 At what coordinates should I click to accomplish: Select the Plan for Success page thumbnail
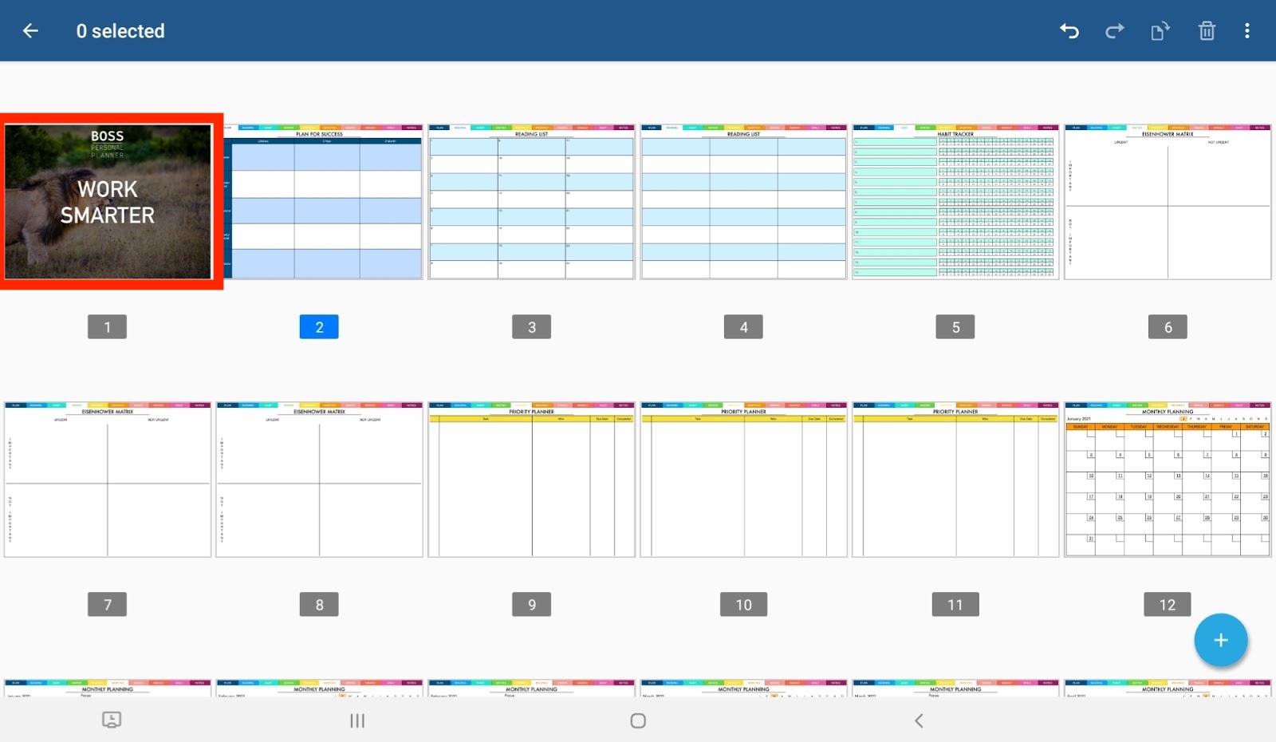(x=320, y=202)
